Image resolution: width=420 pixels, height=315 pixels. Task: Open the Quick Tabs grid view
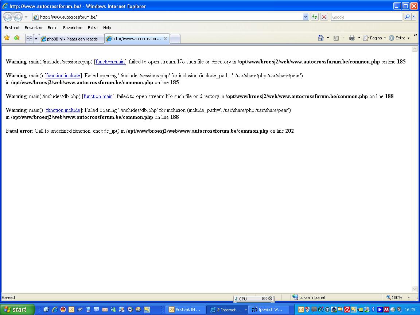click(x=30, y=39)
